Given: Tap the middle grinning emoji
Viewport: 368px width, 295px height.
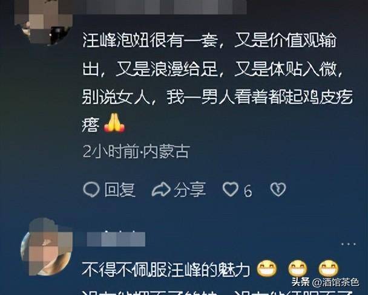Looking at the screenshot, I should click(x=297, y=268).
